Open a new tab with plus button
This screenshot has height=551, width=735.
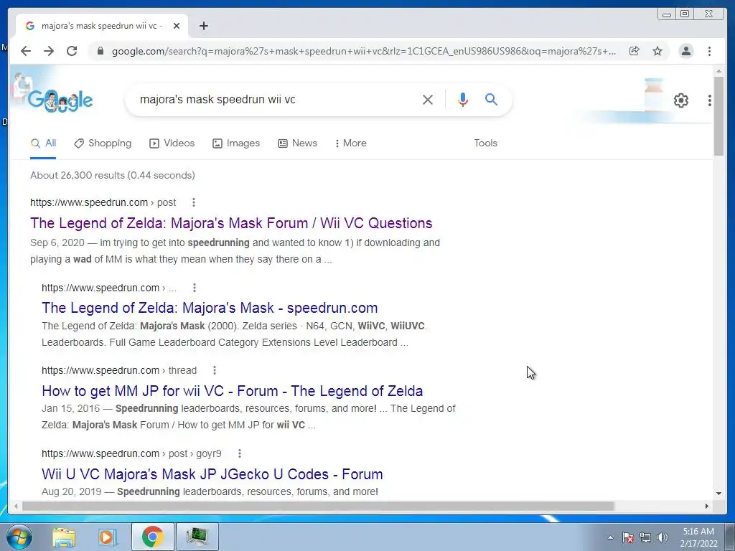(x=203, y=26)
